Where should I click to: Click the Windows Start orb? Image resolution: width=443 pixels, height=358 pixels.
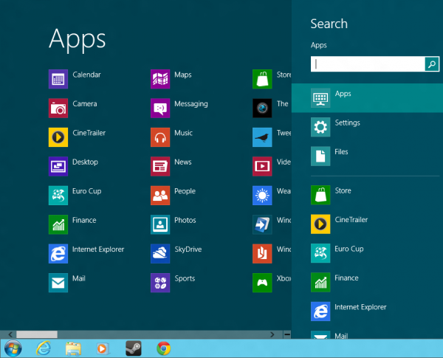[13, 348]
